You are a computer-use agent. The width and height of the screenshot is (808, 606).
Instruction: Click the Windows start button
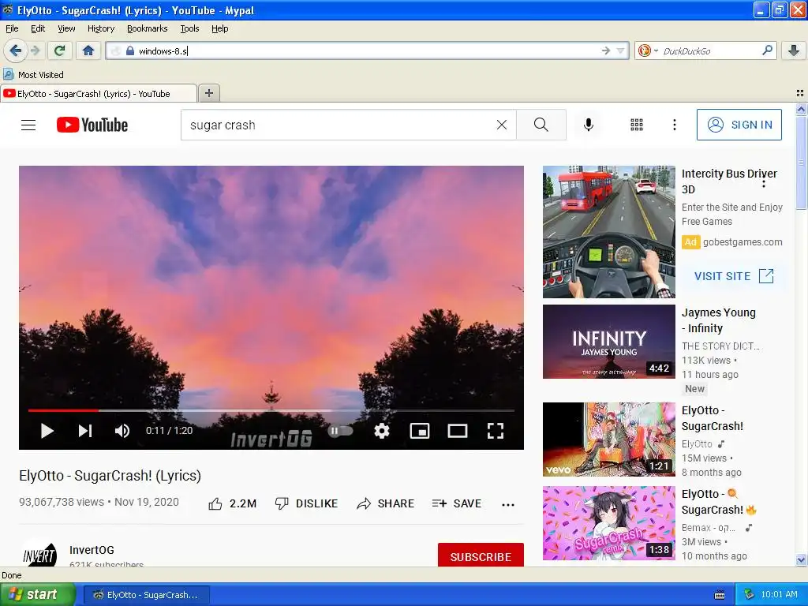point(38,595)
